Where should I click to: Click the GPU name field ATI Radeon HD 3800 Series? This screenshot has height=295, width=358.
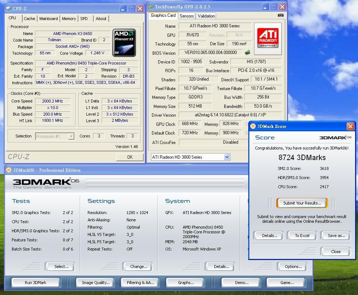215,26
